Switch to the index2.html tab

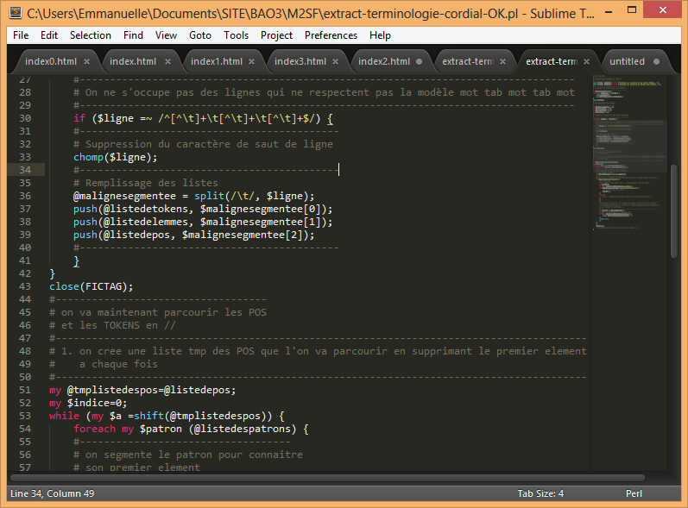point(384,62)
